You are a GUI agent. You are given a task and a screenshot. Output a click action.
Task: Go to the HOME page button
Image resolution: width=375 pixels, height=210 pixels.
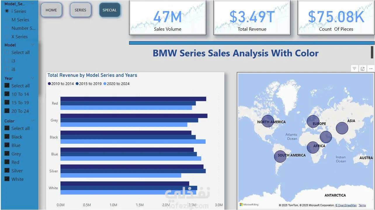(51, 10)
